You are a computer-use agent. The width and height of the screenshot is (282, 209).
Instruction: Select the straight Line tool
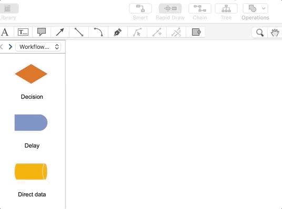[79, 33]
